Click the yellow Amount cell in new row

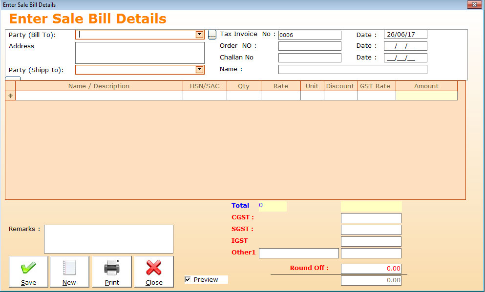tap(426, 96)
